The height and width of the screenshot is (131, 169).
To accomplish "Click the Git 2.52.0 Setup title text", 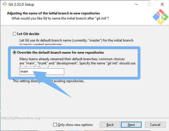I will [x=21, y=5].
